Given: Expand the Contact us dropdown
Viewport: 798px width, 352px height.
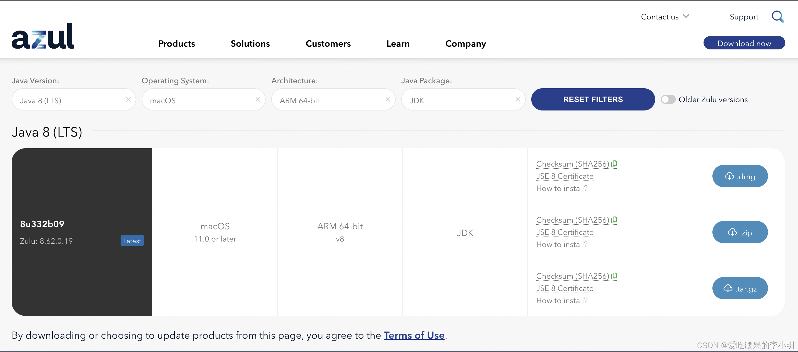Looking at the screenshot, I should 665,17.
